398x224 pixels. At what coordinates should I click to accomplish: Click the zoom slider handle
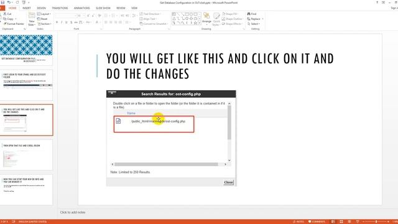[x=376, y=222]
